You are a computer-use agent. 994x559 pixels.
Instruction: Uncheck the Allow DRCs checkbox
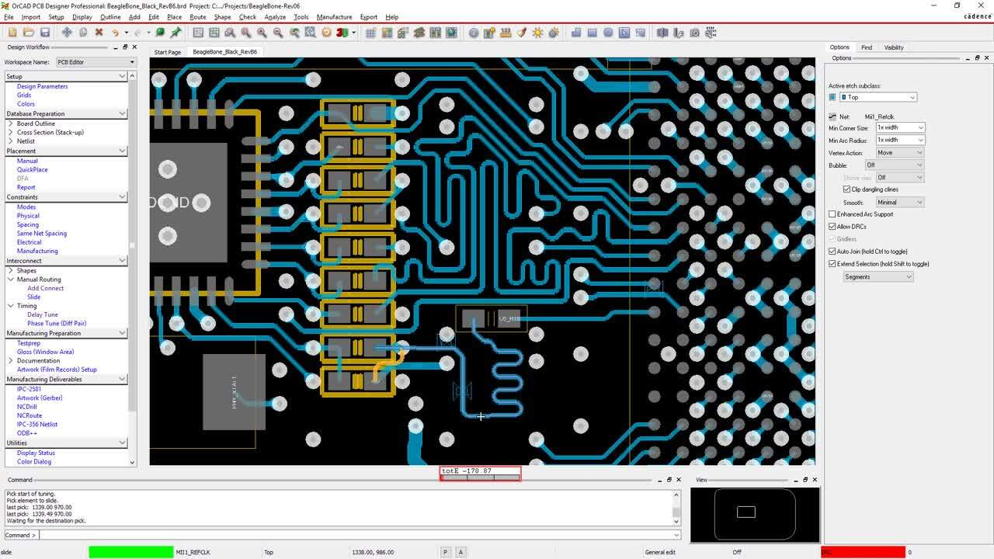[x=832, y=227]
